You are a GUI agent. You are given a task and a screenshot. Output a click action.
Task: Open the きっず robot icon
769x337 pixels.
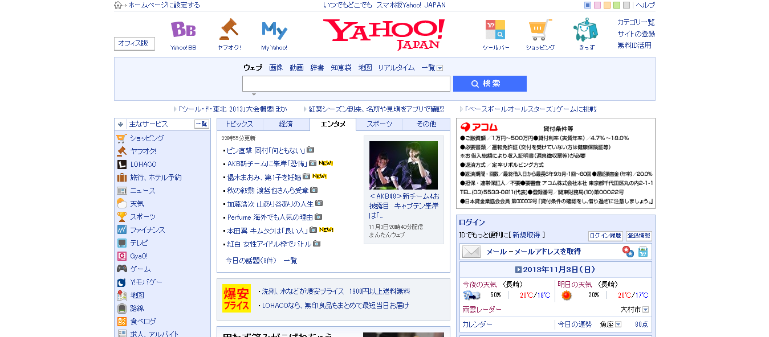pos(586,30)
